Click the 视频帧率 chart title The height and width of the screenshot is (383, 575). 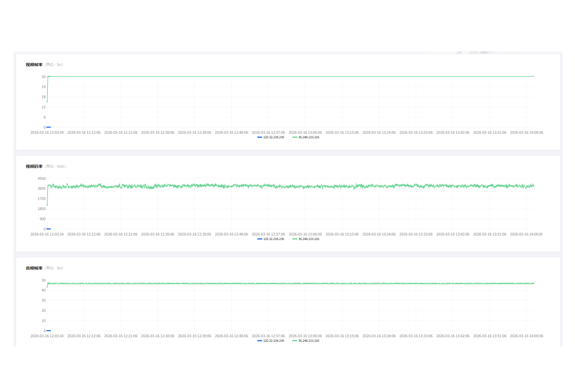coord(34,65)
